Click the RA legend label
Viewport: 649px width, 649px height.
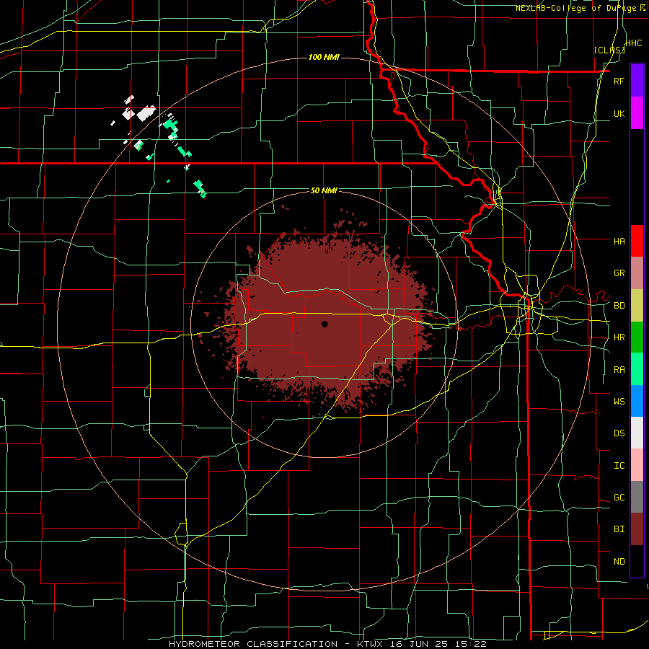click(619, 370)
